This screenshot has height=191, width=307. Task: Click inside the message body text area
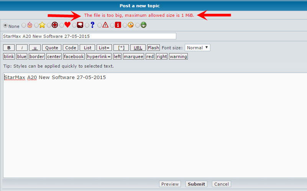pyautogui.click(x=155, y=125)
